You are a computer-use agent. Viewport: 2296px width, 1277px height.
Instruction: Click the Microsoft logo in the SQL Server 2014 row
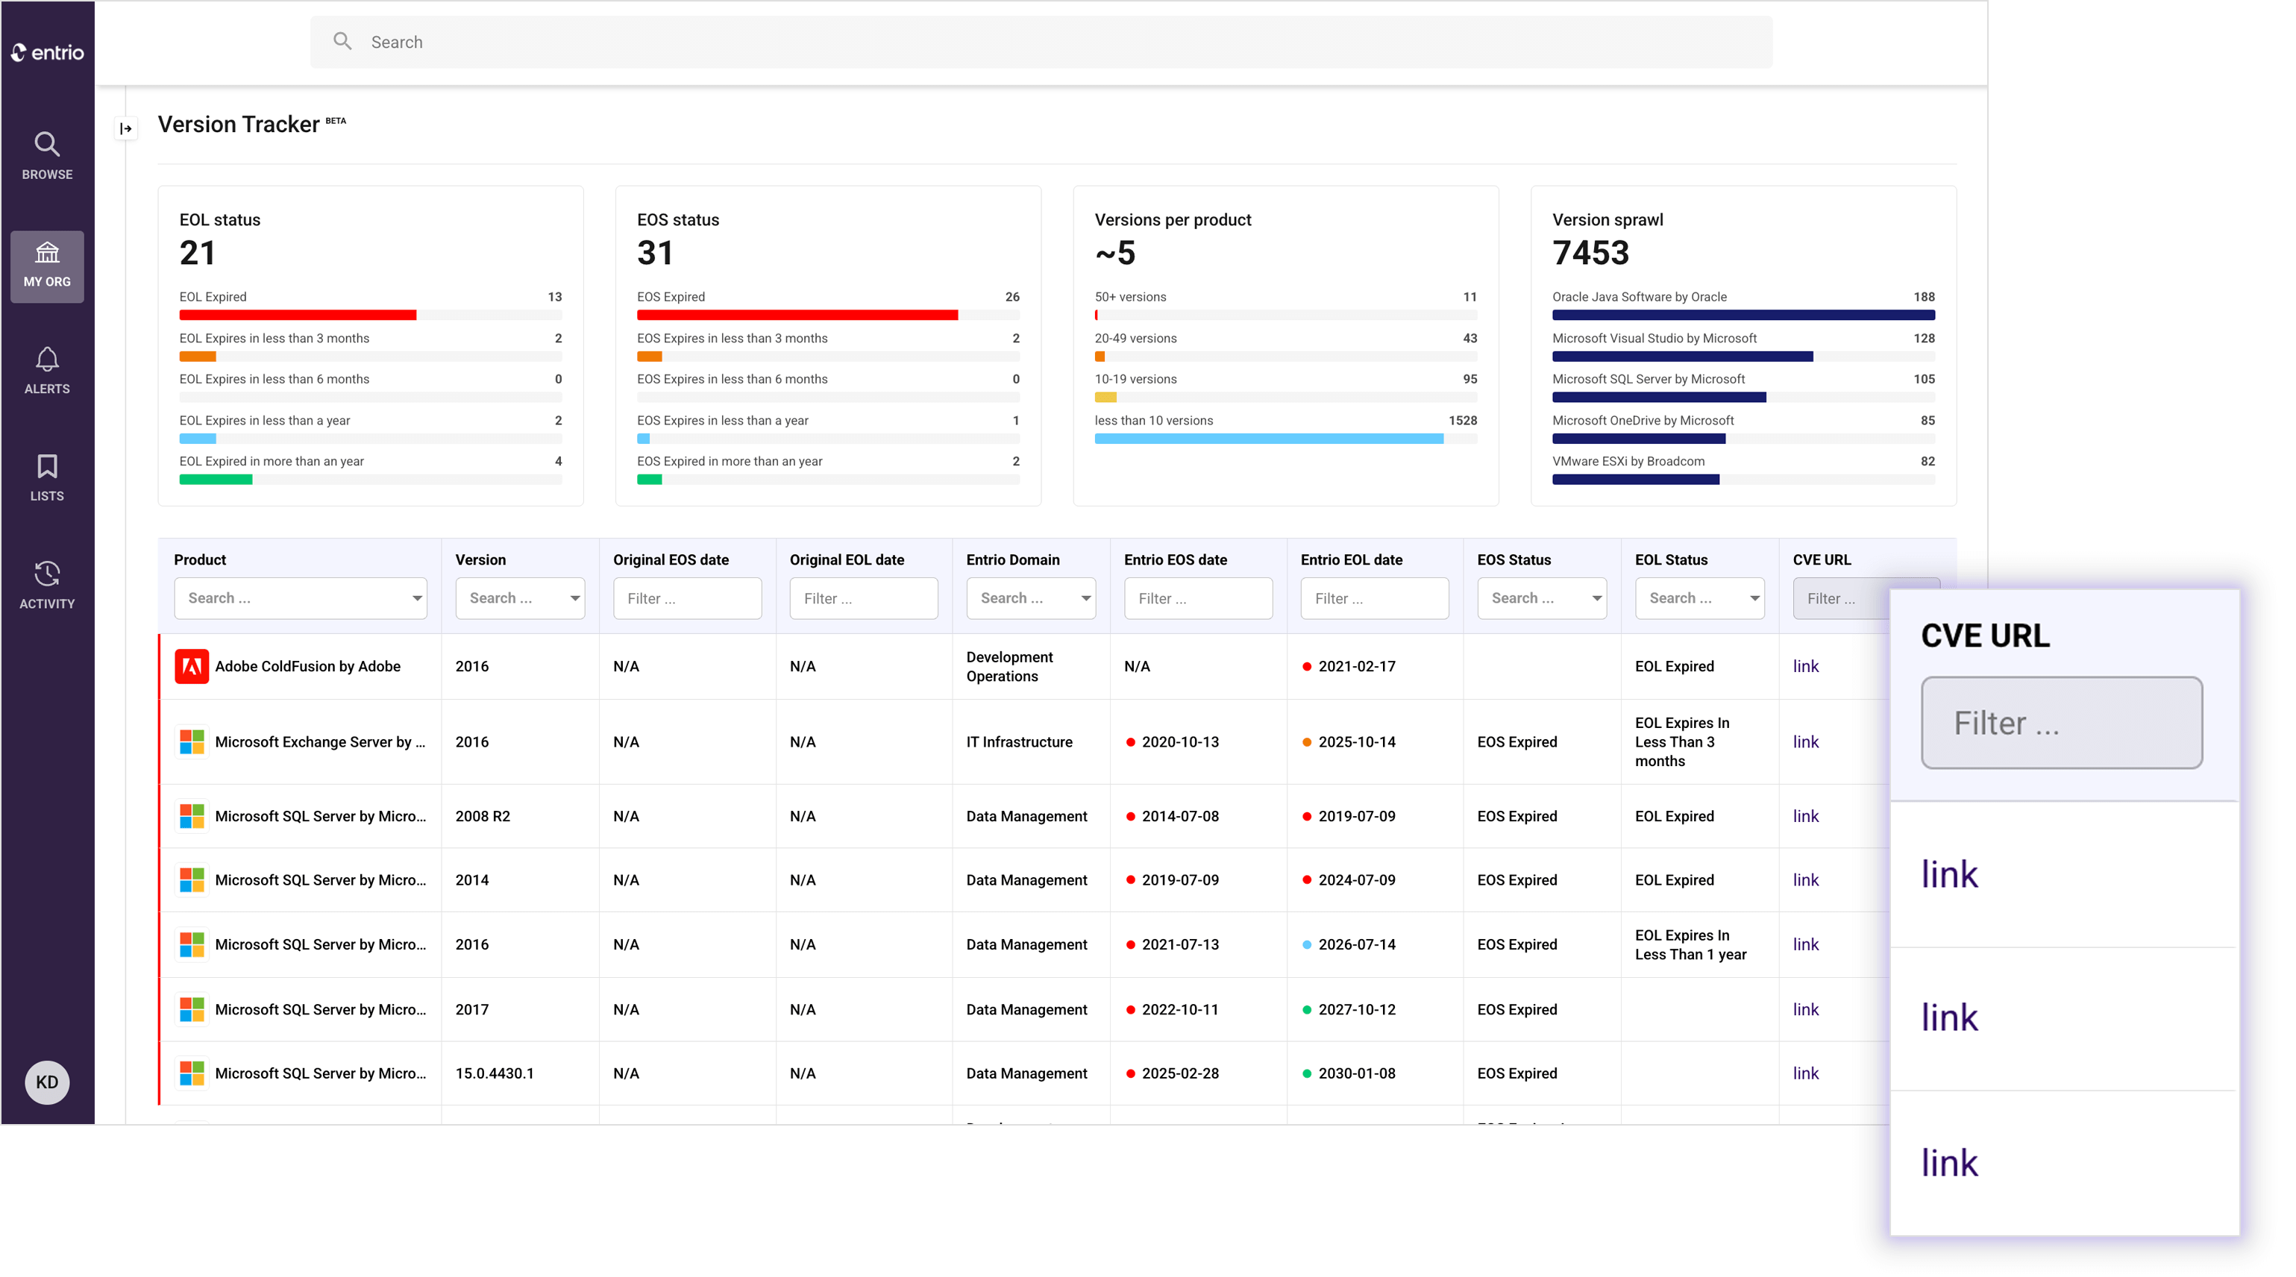point(192,879)
